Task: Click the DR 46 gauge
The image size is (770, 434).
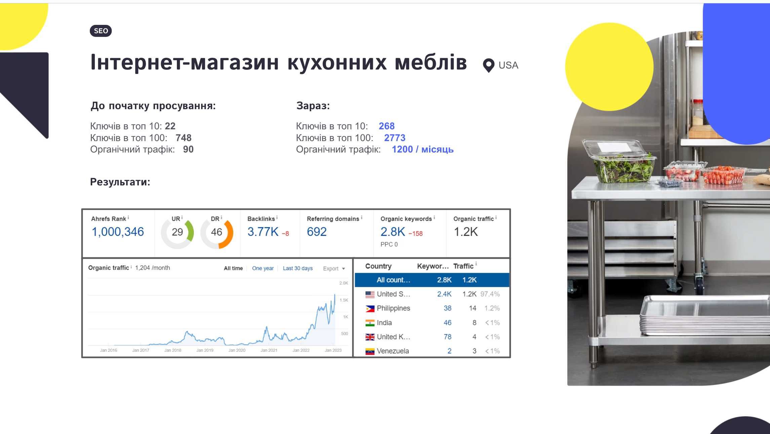Action: (217, 232)
